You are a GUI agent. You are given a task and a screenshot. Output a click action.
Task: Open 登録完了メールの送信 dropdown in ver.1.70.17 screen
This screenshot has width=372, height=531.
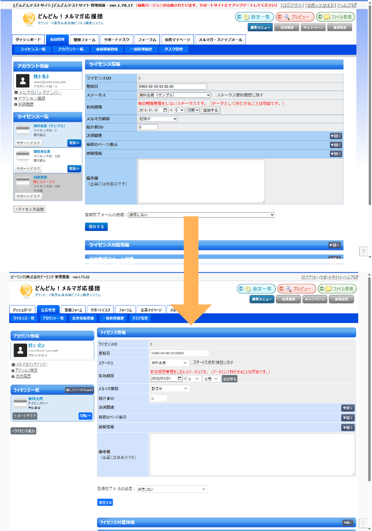click(201, 215)
